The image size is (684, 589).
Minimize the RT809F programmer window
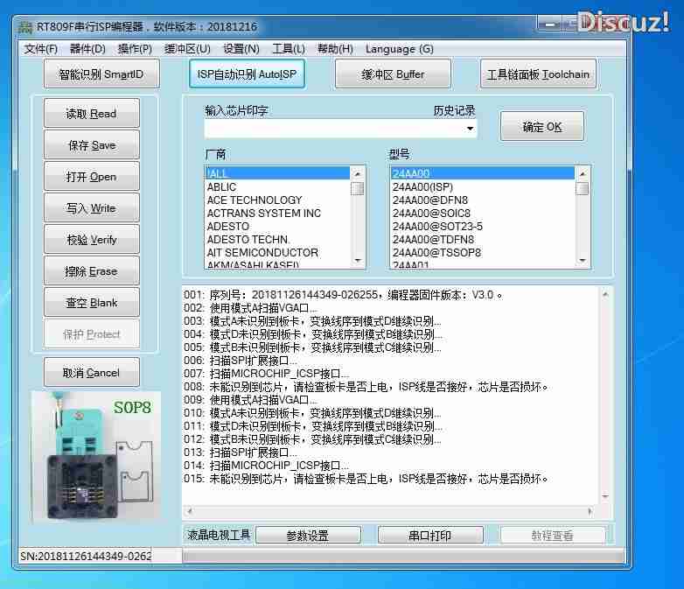pos(550,24)
